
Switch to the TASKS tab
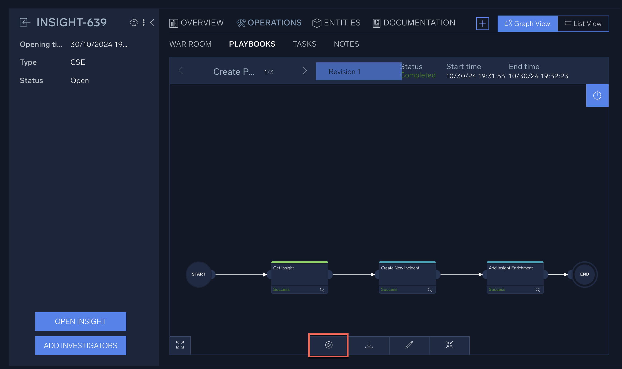304,44
